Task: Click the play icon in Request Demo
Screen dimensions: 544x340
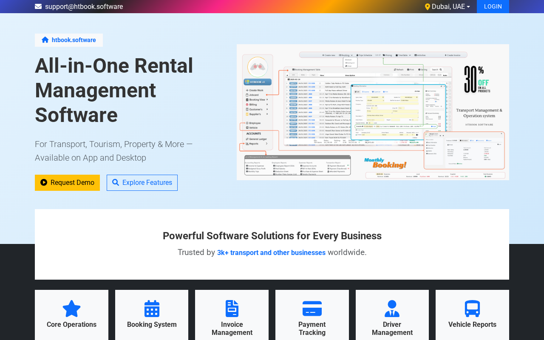Action: click(x=44, y=182)
